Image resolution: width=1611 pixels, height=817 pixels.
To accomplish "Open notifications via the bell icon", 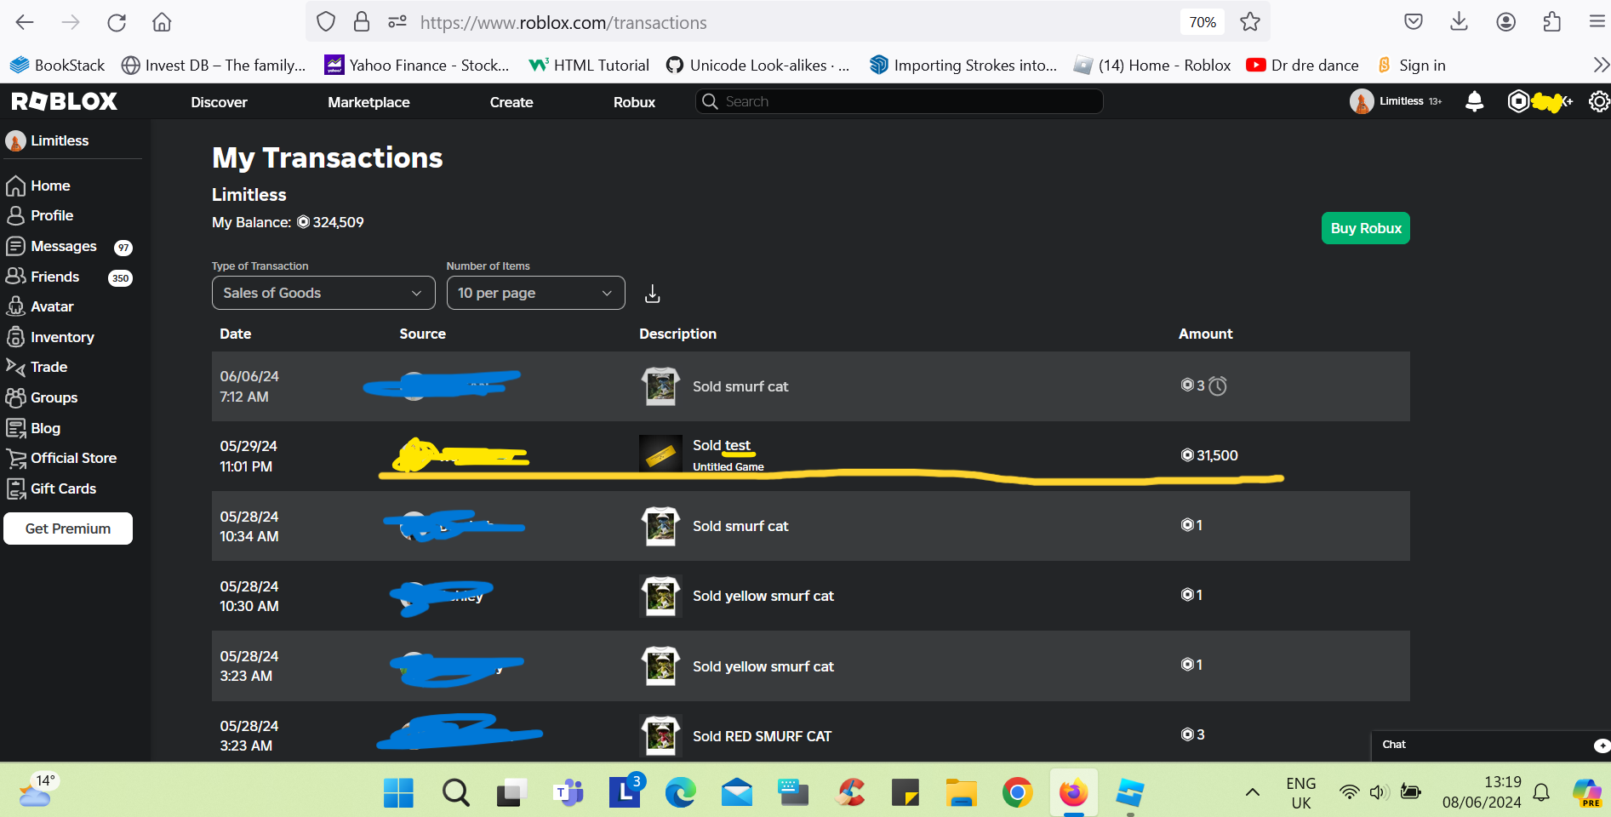I will (1474, 101).
